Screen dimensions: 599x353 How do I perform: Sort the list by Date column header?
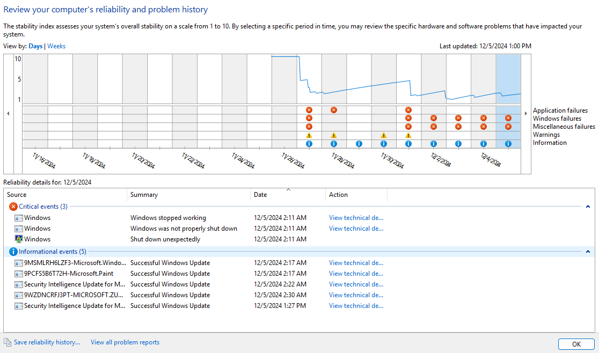point(288,195)
